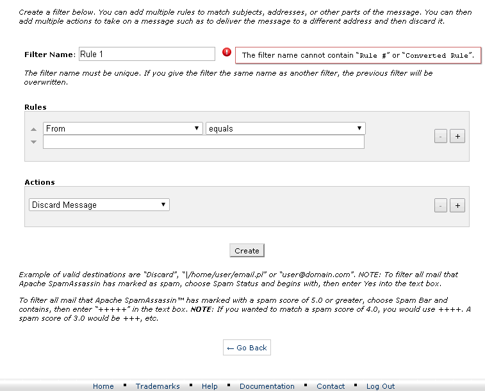485x392 pixels.
Task: Open the Documentation footer link
Action: pos(267,386)
